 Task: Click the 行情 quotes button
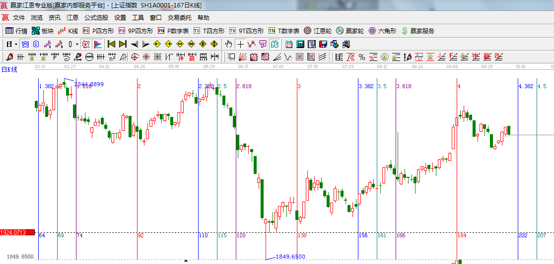point(16,31)
